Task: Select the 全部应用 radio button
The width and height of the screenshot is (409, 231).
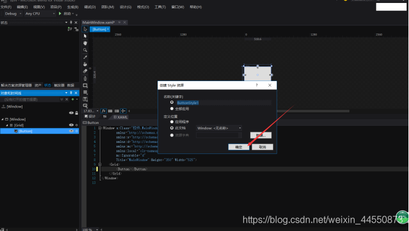Action: pos(172,109)
